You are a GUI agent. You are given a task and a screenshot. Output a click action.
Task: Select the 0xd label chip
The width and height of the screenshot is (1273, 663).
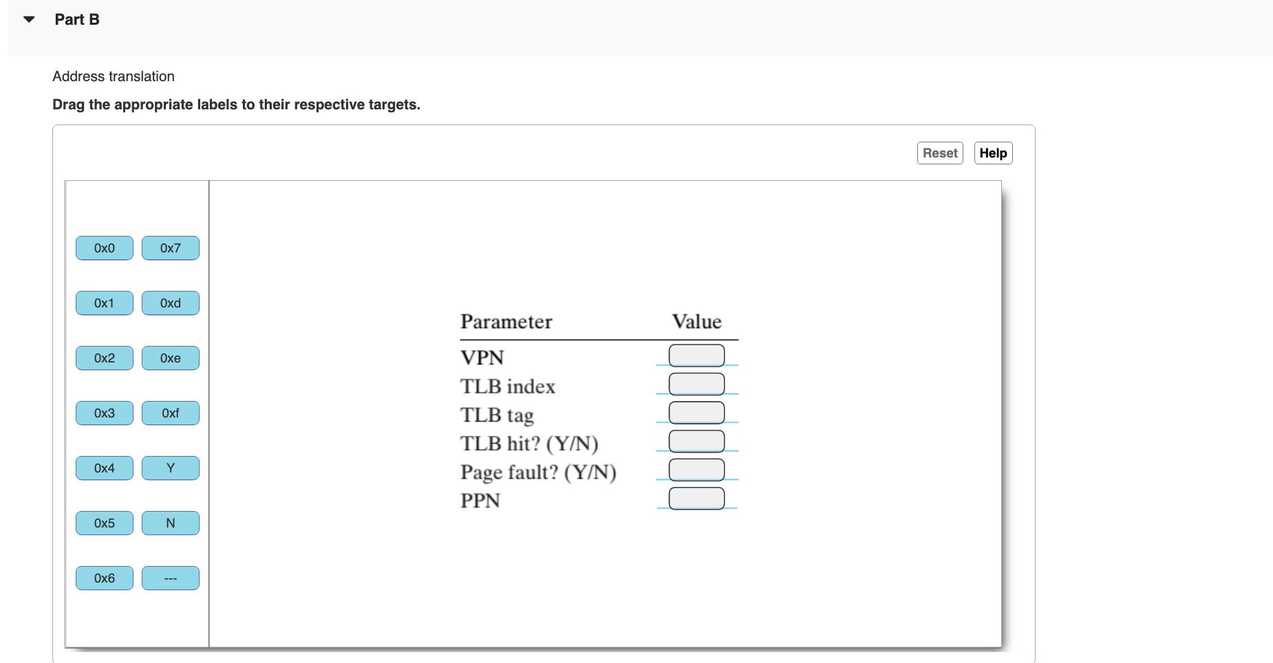tap(170, 303)
